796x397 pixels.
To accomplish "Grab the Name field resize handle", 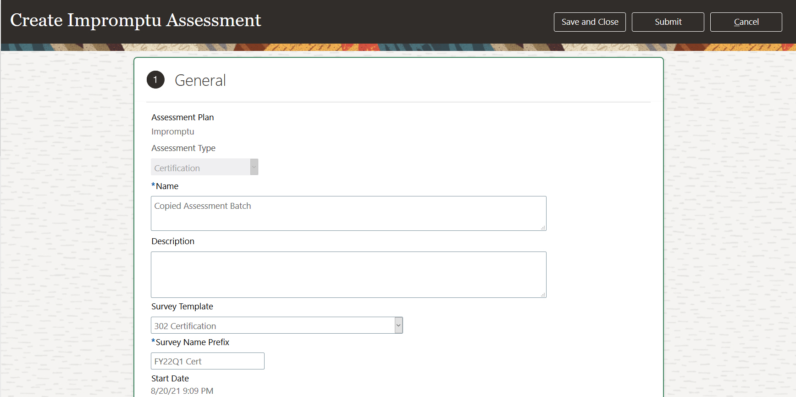I will 543,228.
